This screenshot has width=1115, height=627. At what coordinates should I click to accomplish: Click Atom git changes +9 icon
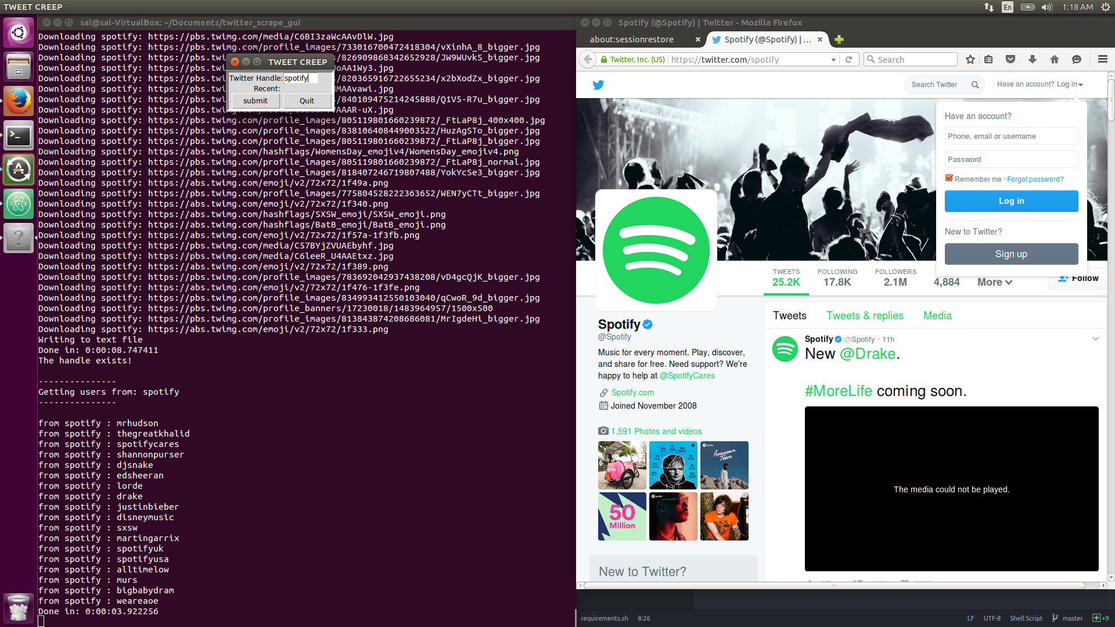click(x=1100, y=618)
